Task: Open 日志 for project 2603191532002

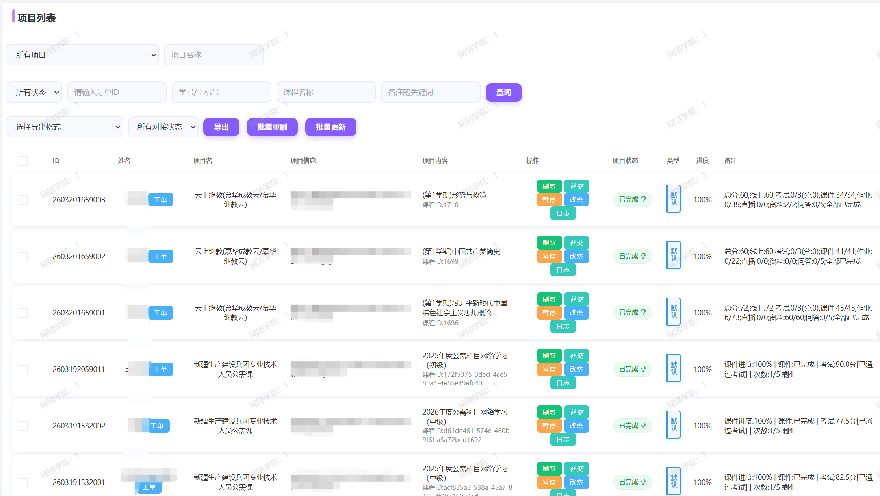Action: click(563, 439)
